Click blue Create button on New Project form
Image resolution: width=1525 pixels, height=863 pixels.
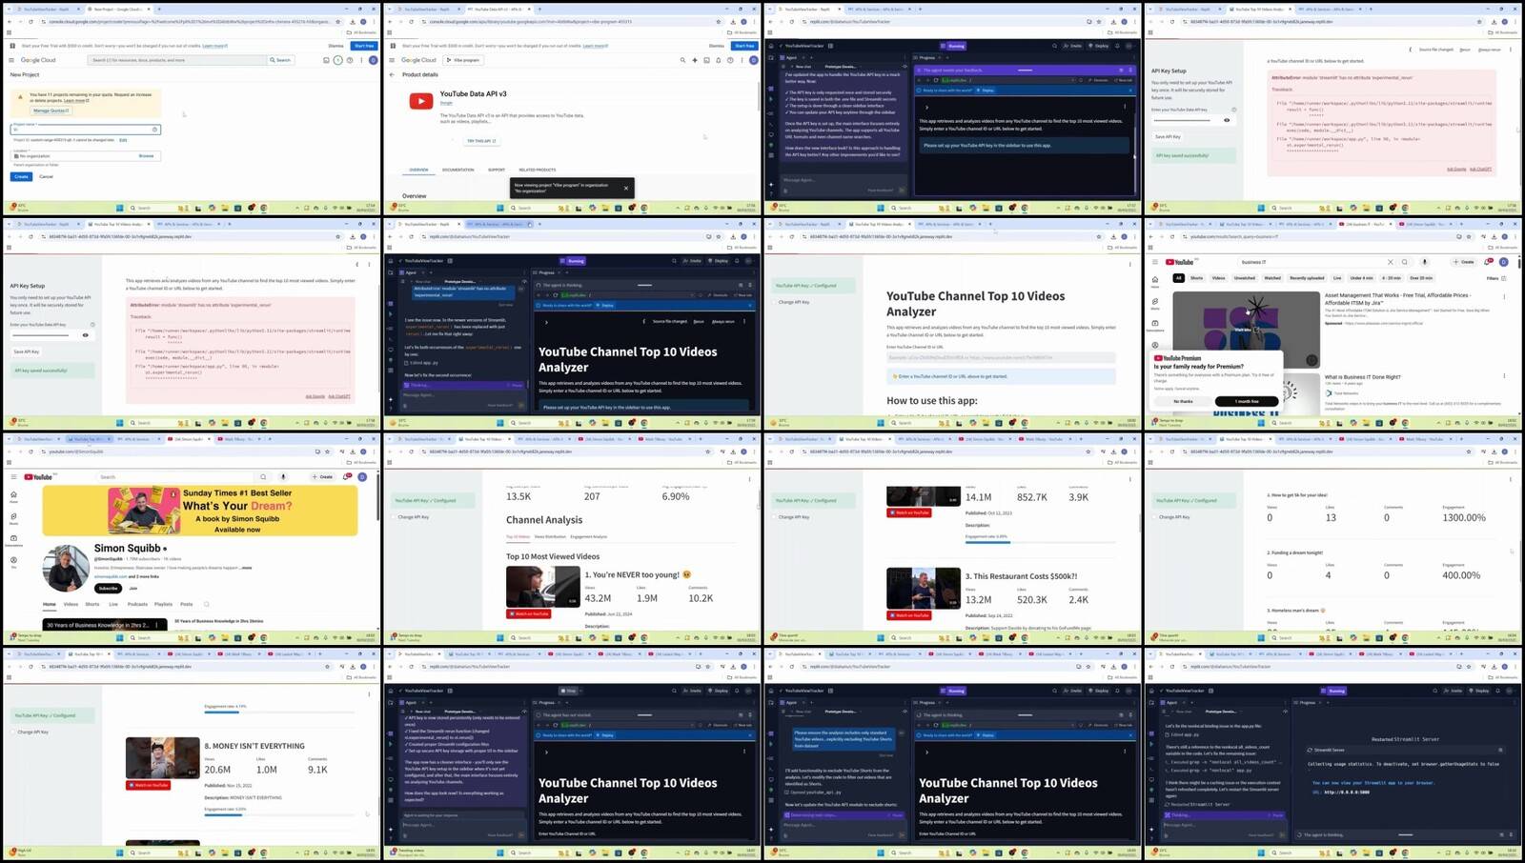[21, 176]
